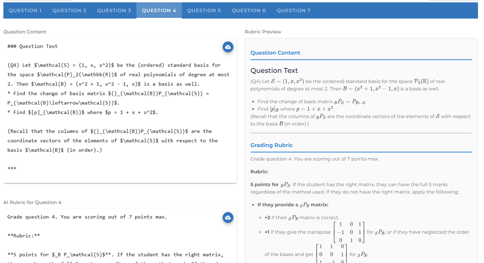Click the 'If they provide a' bullet in preview

(x=293, y=205)
